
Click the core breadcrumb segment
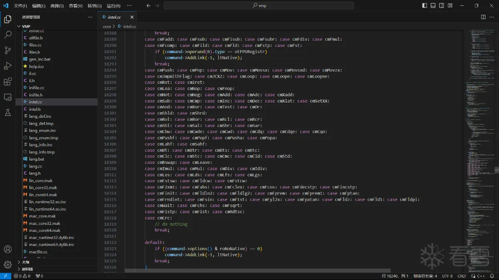(107, 27)
